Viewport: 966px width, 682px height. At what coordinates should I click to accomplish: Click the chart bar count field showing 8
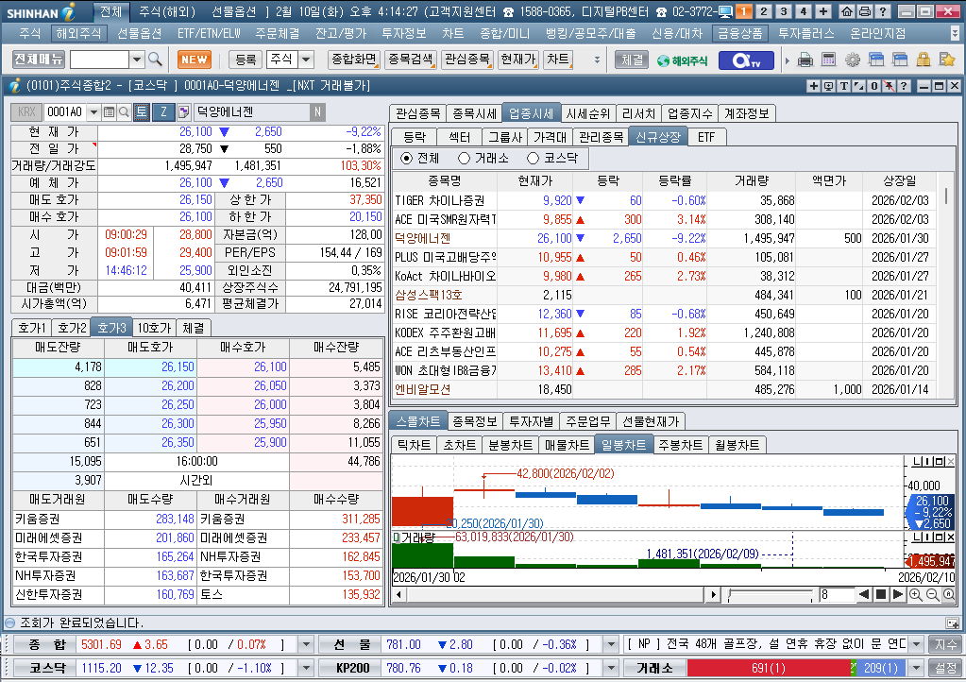pos(837,594)
